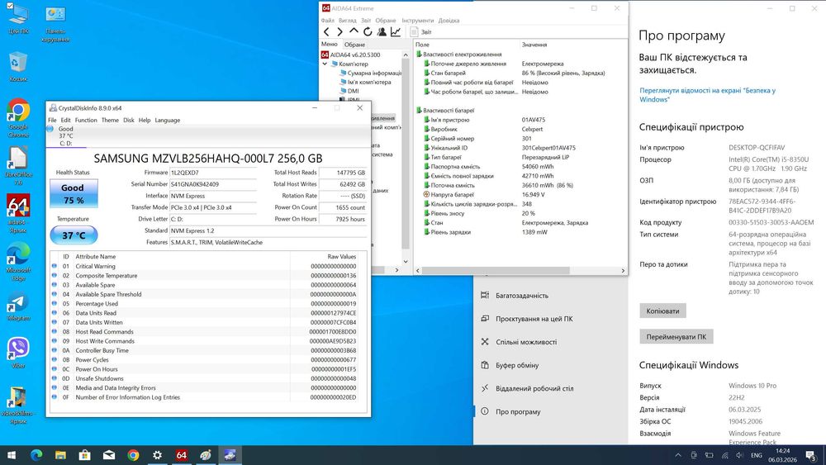This screenshot has height=465, width=826.
Task: Click scroll-down arrow of AIDA64 tree
Action: (406, 261)
